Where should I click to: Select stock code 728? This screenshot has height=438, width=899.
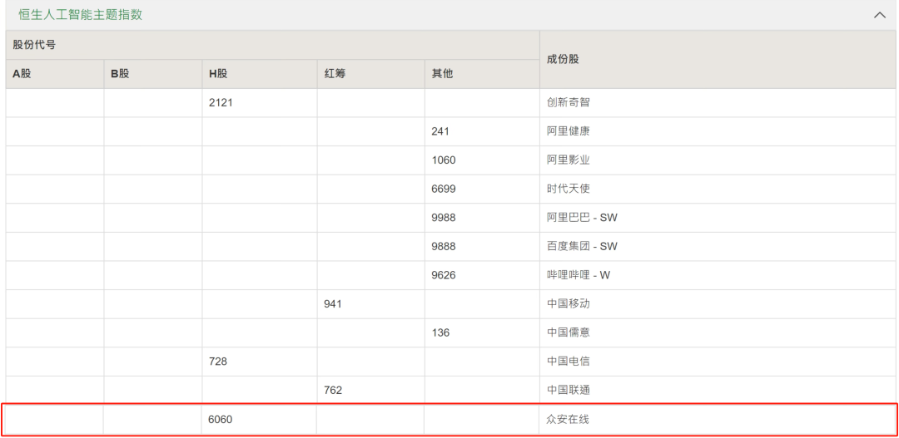pyautogui.click(x=218, y=362)
